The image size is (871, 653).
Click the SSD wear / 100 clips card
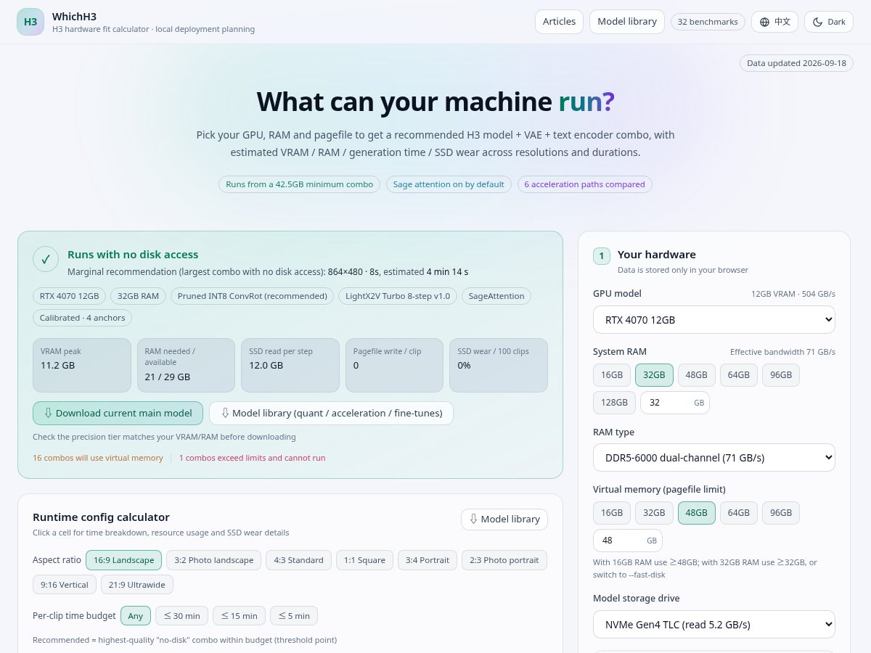tap(499, 365)
